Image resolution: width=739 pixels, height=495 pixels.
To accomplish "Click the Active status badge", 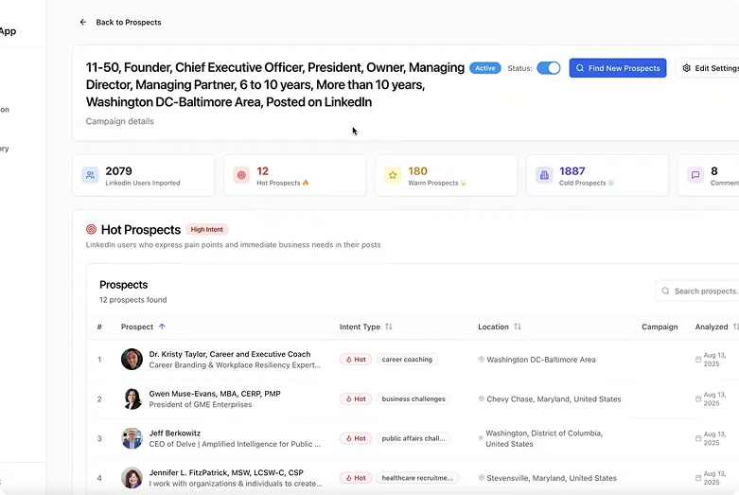I will coord(485,68).
